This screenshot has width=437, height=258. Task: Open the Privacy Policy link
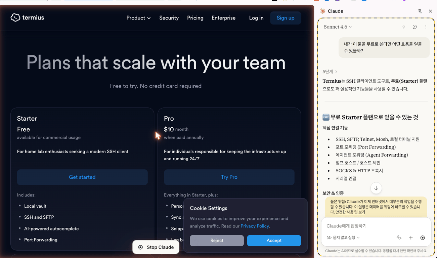(255, 226)
